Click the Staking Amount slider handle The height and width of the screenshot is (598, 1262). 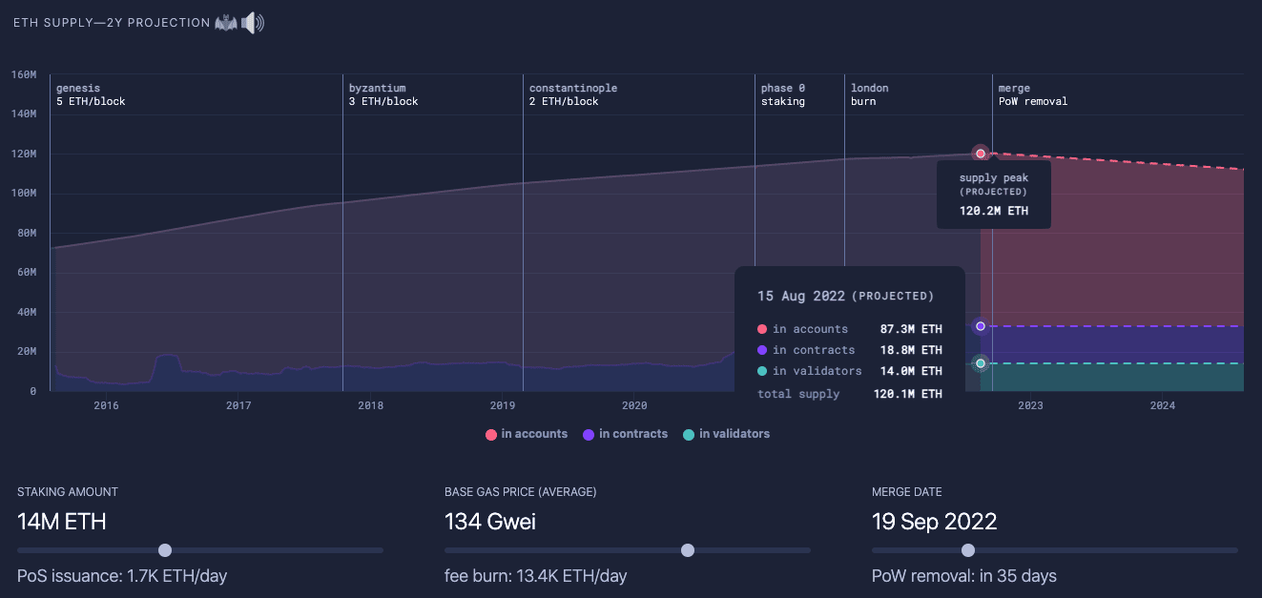[x=165, y=550]
